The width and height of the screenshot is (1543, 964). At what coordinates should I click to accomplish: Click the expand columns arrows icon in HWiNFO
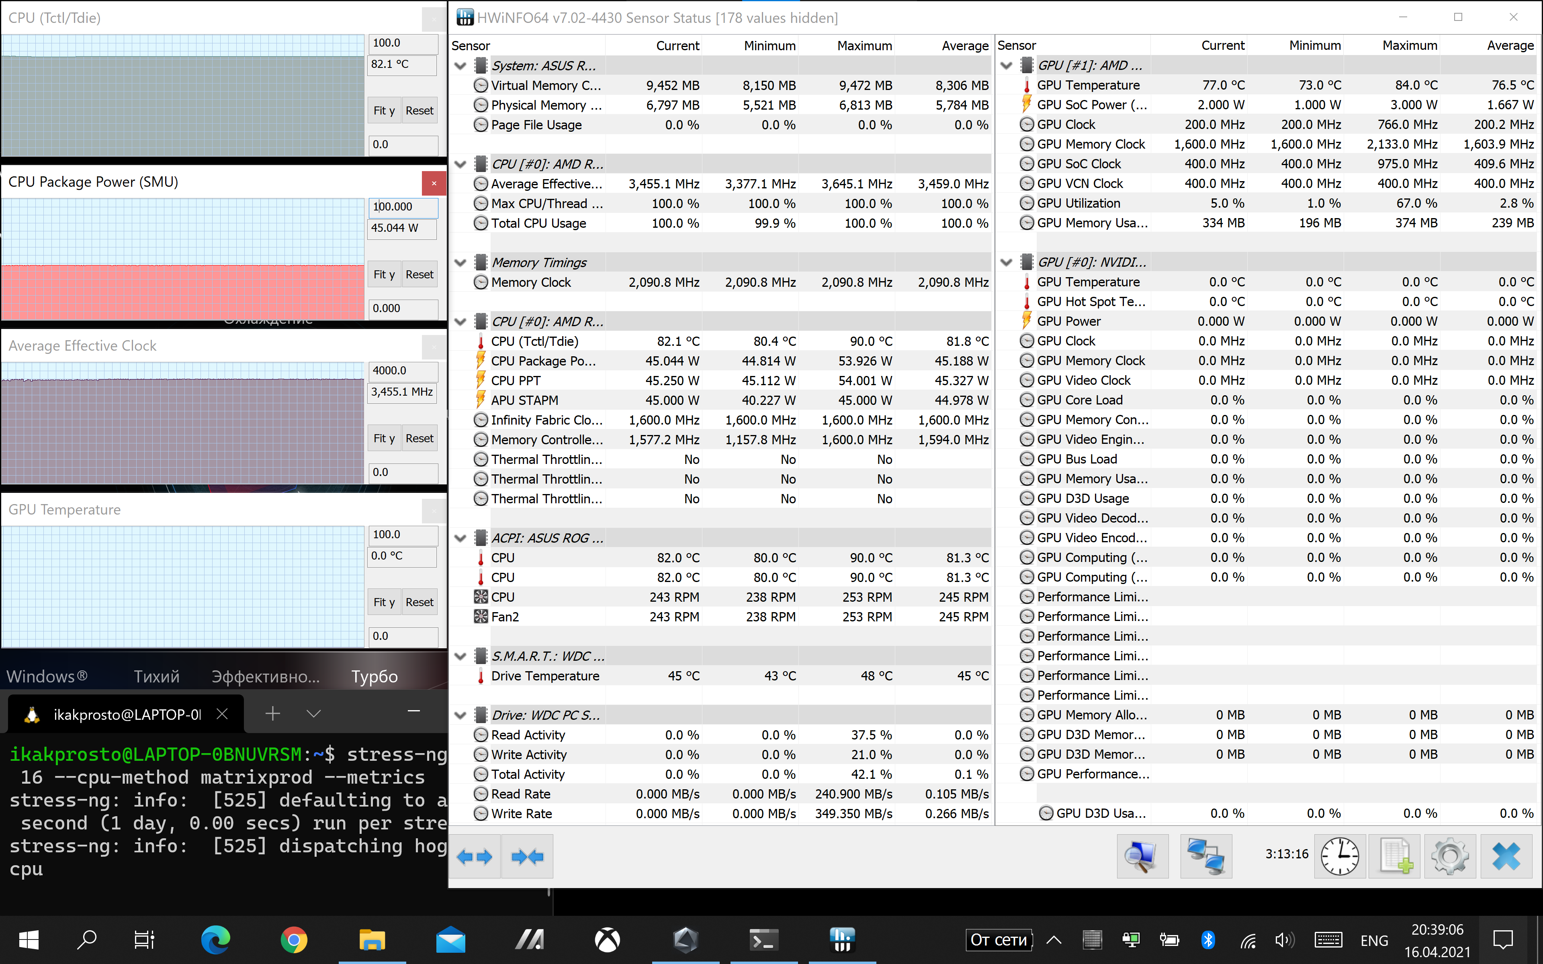[x=475, y=856]
